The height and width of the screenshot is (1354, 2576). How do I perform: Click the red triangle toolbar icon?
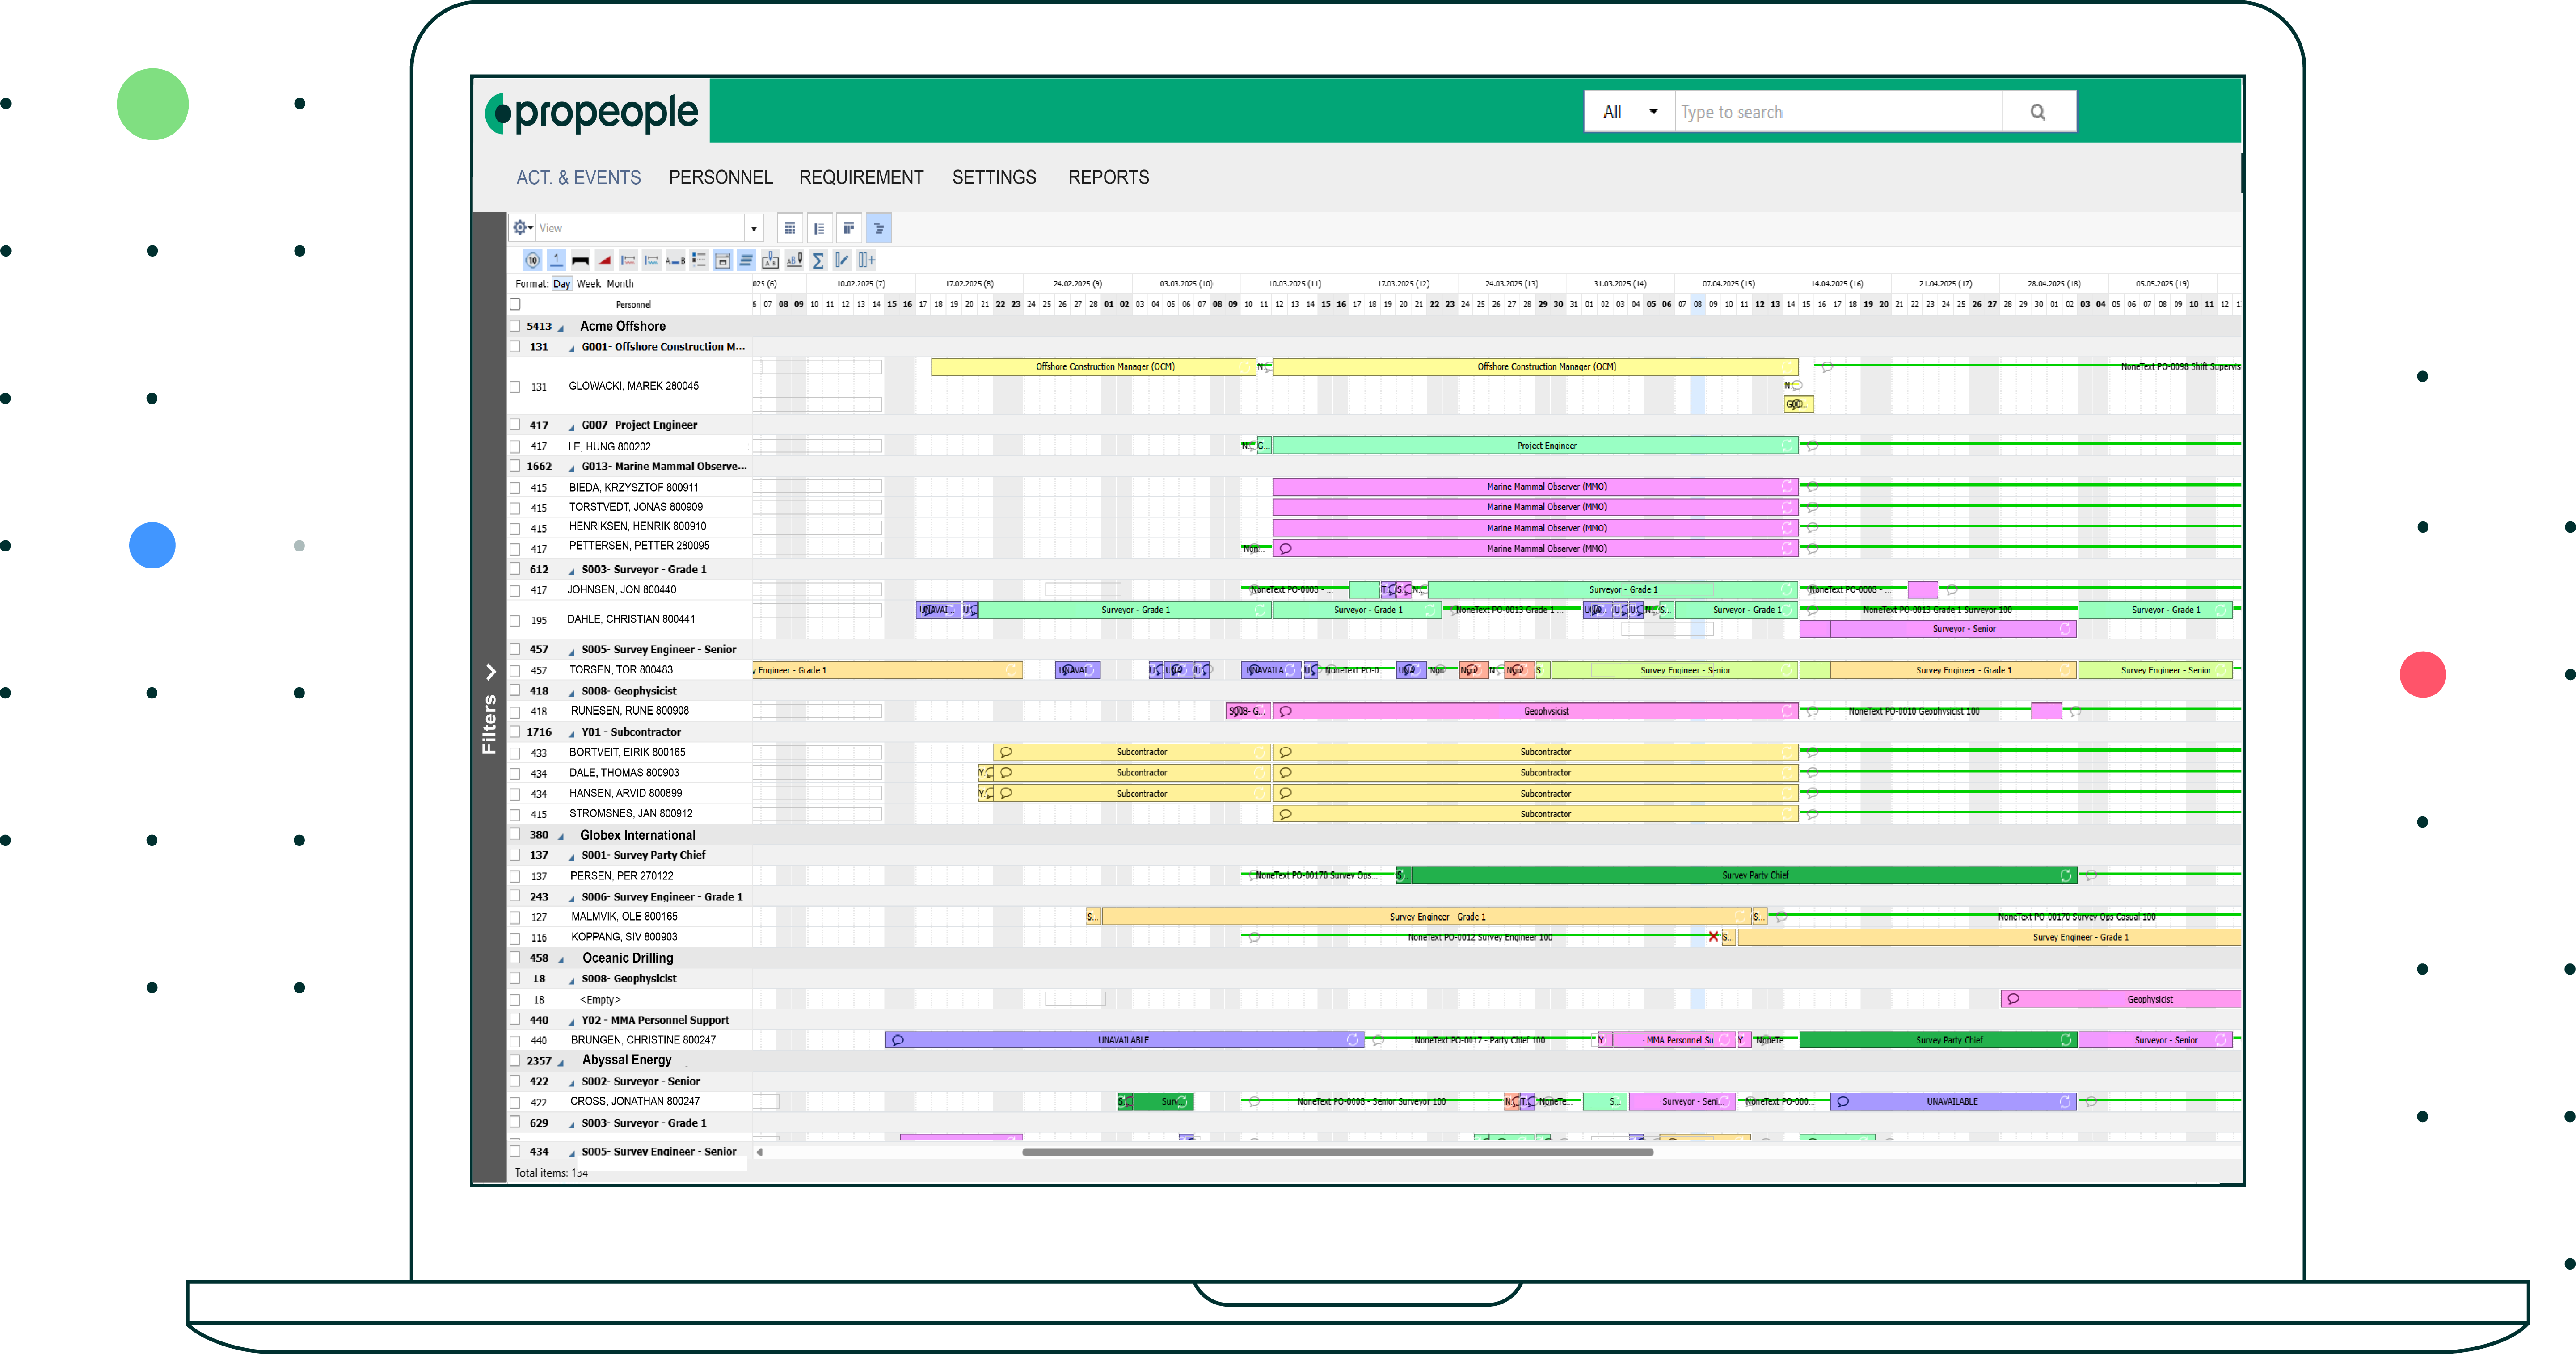tap(604, 261)
